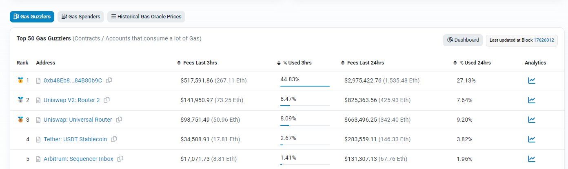Select the $2,975,422.76 24hr fee value
Viewport: 568px width, 169px height.
coord(363,80)
